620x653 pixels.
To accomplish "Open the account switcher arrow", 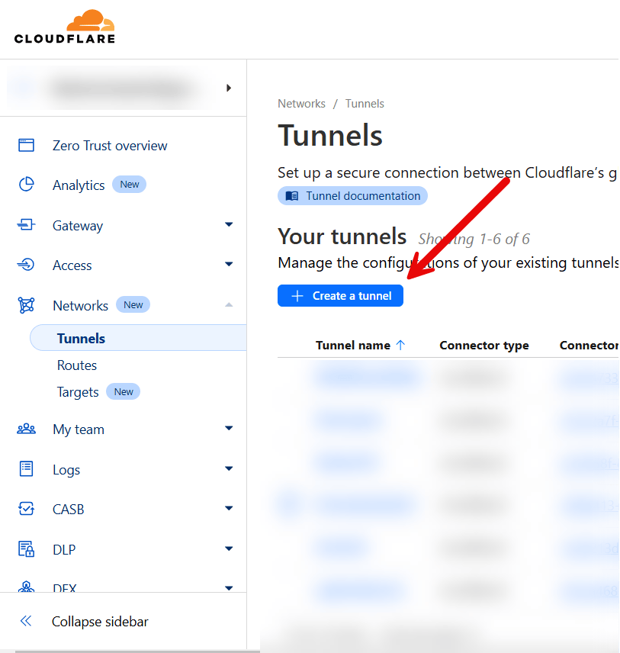I will [229, 87].
